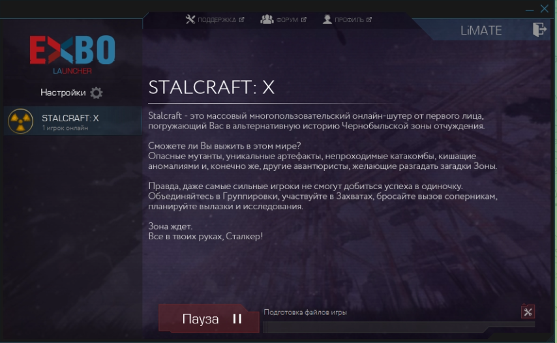The image size is (557, 343).
Task: Click the forum people-group icon
Action: 267,20
